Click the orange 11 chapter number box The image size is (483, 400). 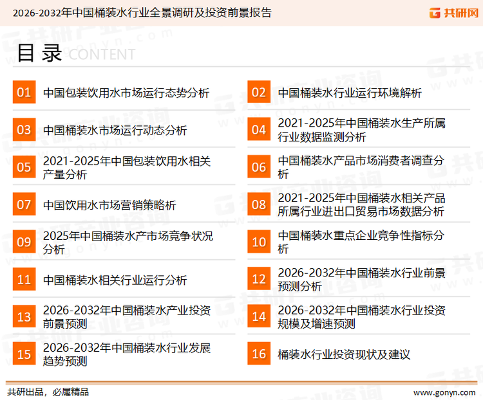coord(24,279)
